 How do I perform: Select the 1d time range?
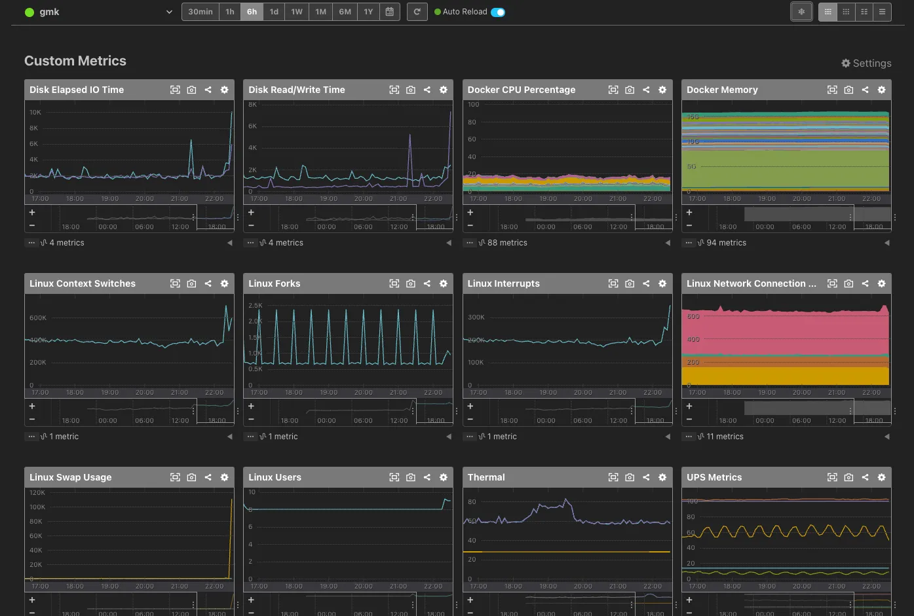pyautogui.click(x=274, y=12)
